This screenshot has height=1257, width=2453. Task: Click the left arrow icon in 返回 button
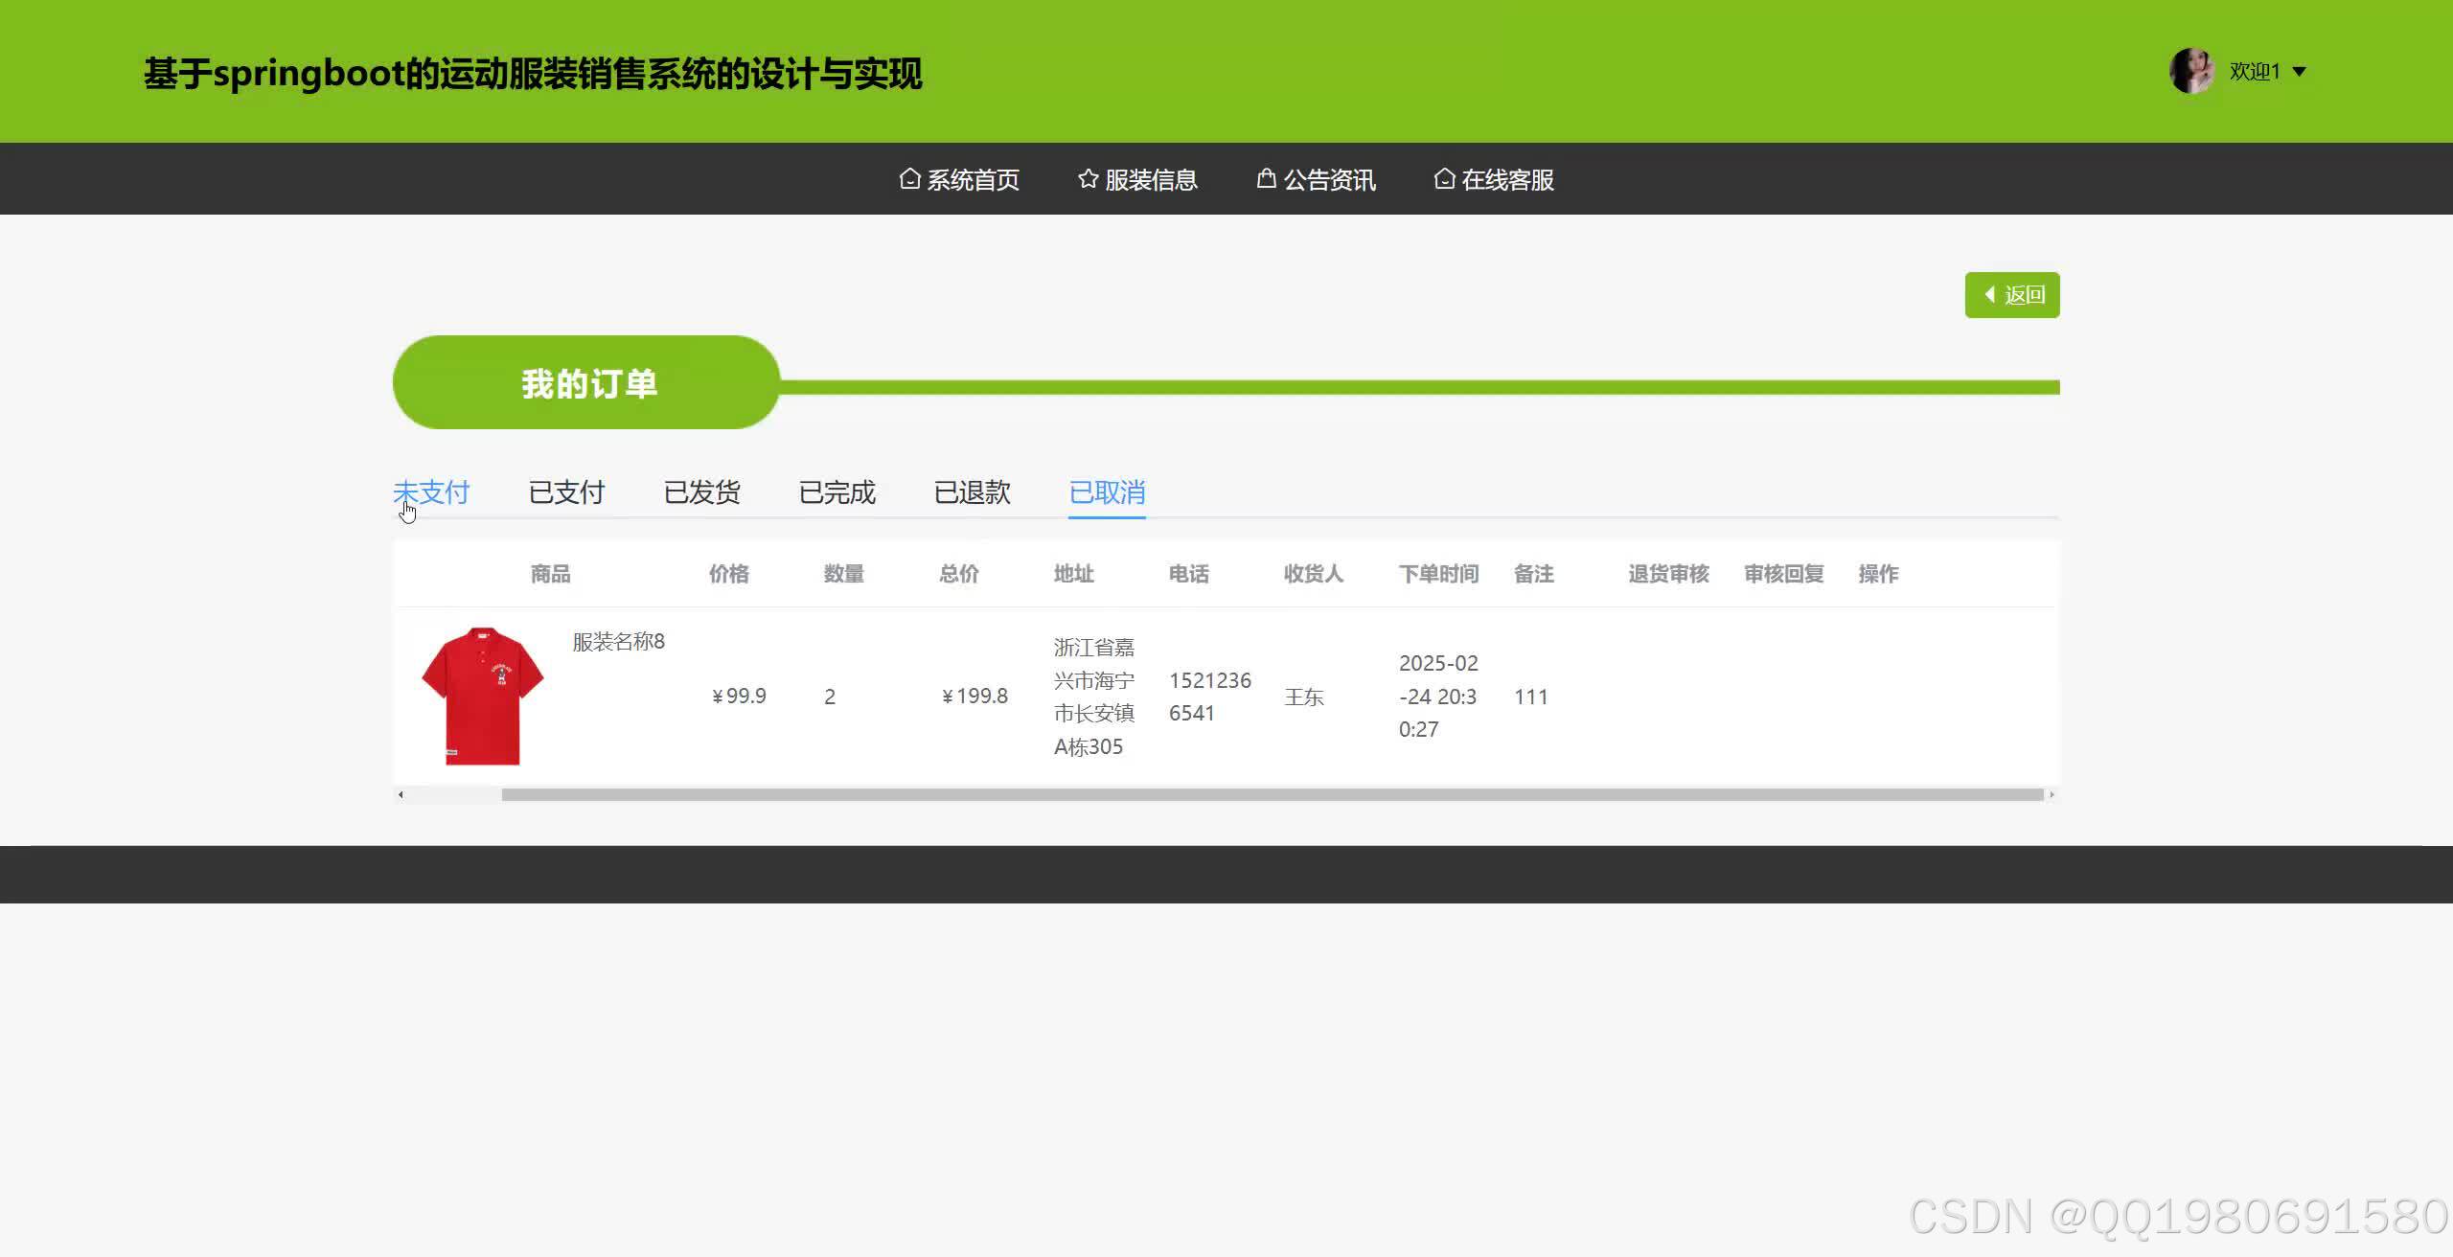coord(1989,294)
